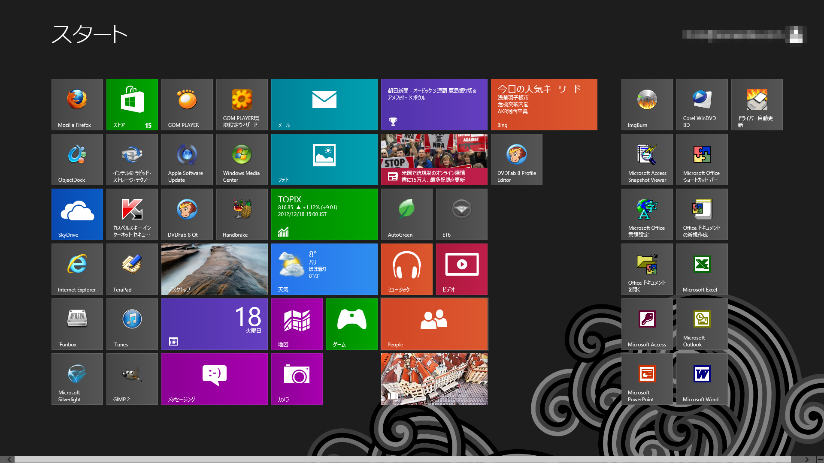Click the user account picture at top right
The image size is (824, 463).
point(796,34)
